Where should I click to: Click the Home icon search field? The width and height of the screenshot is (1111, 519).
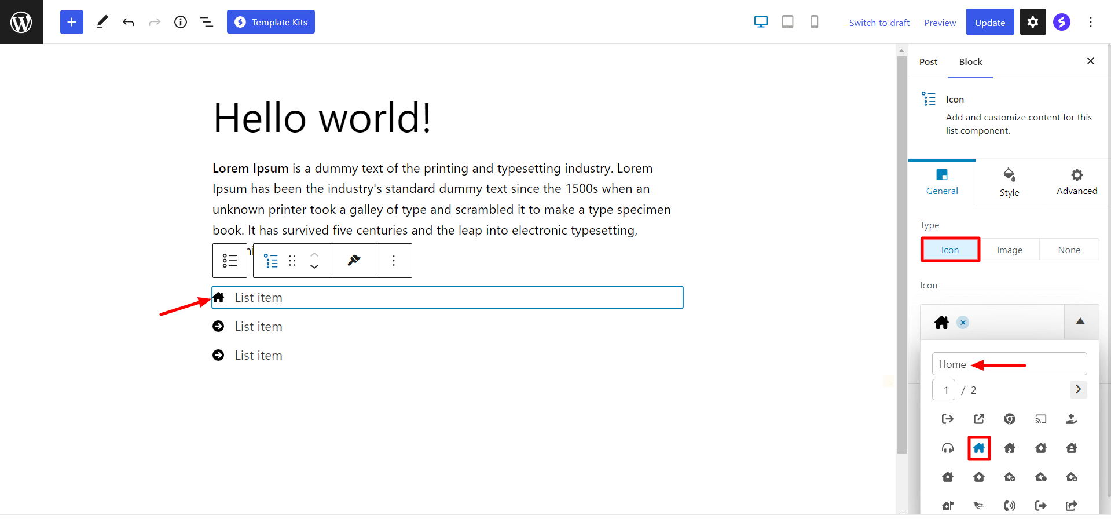[x=1009, y=364]
